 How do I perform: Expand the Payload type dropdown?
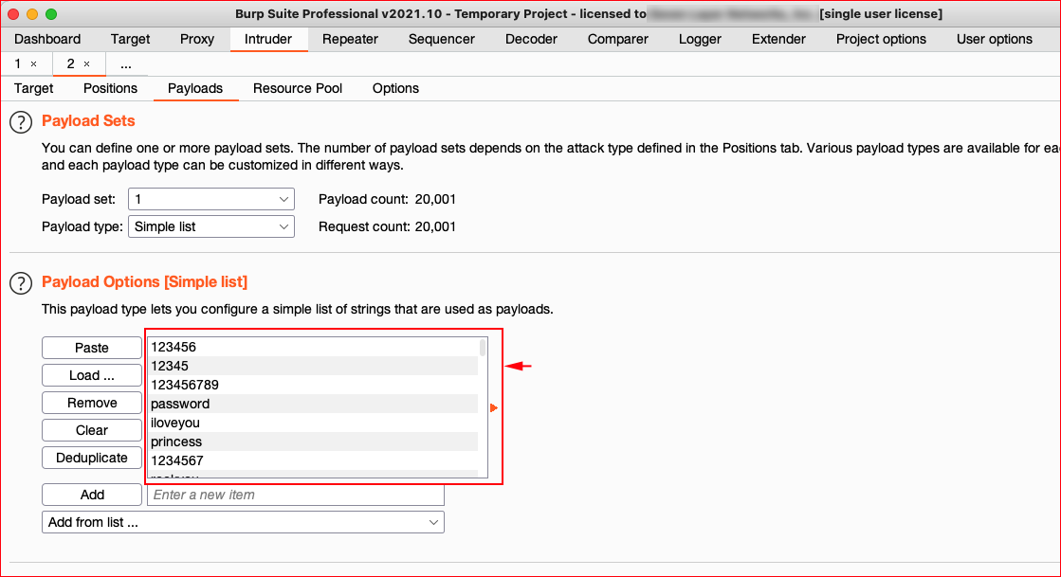tap(211, 226)
